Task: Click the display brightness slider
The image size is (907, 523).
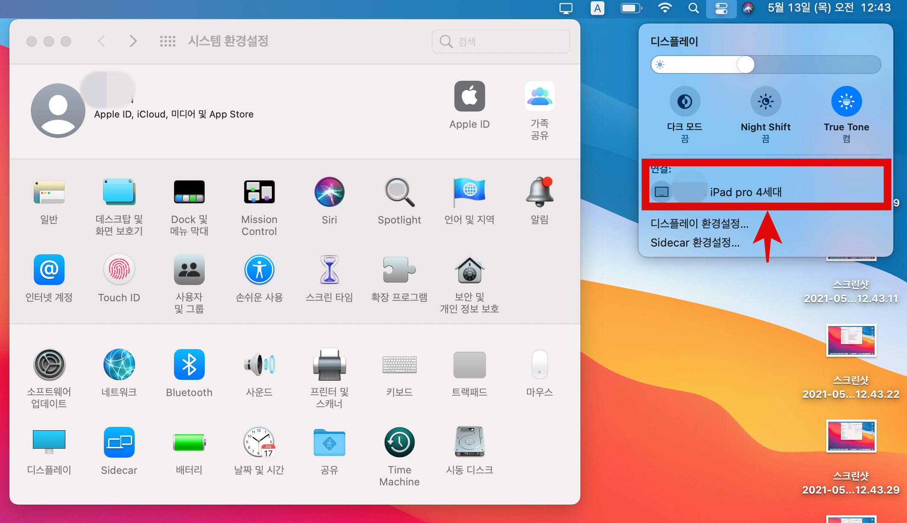Action: [766, 65]
